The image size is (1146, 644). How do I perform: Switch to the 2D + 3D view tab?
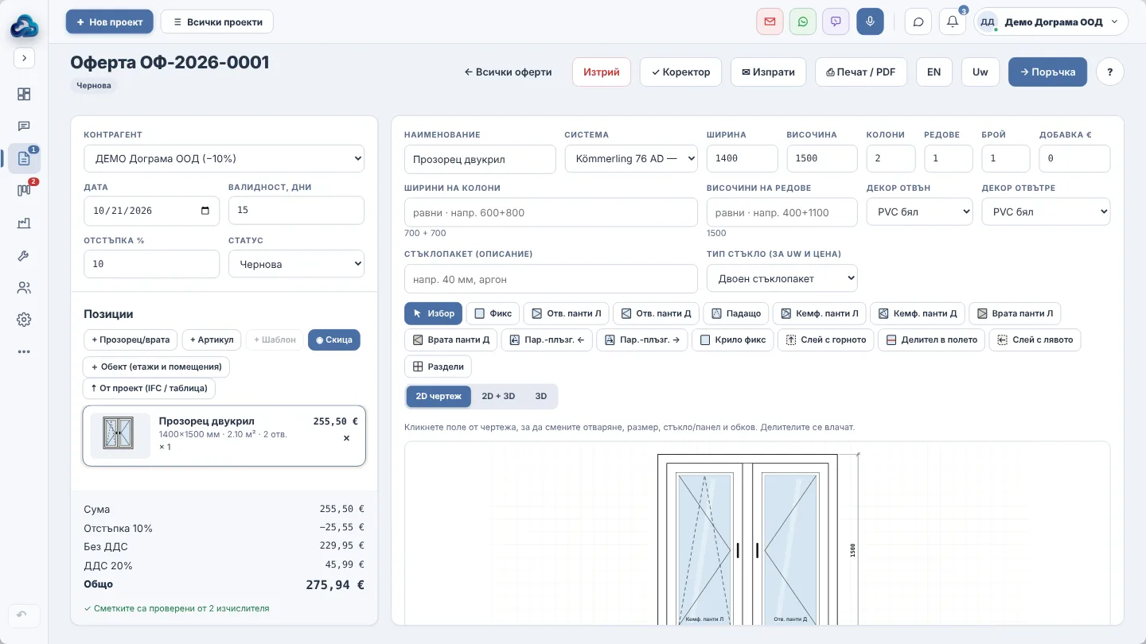point(498,396)
